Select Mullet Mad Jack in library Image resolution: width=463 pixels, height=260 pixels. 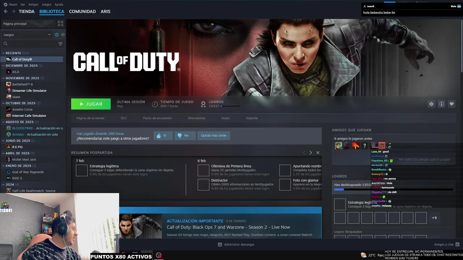click(32, 159)
